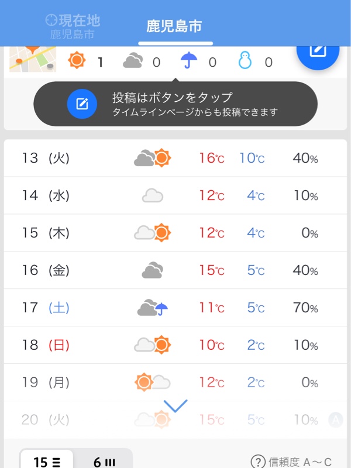Open the map thumbnail
The width and height of the screenshot is (351, 468).
coord(33,59)
